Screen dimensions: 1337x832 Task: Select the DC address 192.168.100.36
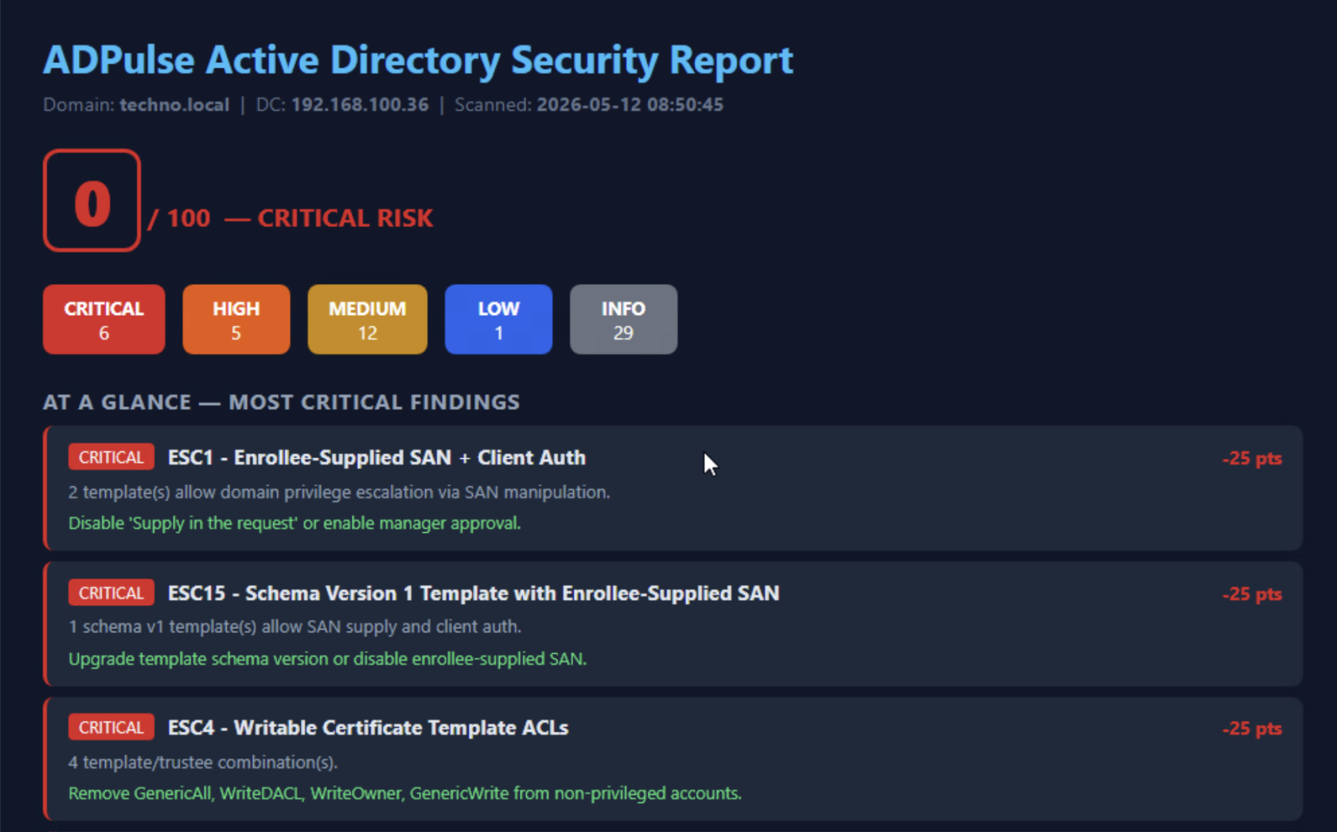pos(360,105)
